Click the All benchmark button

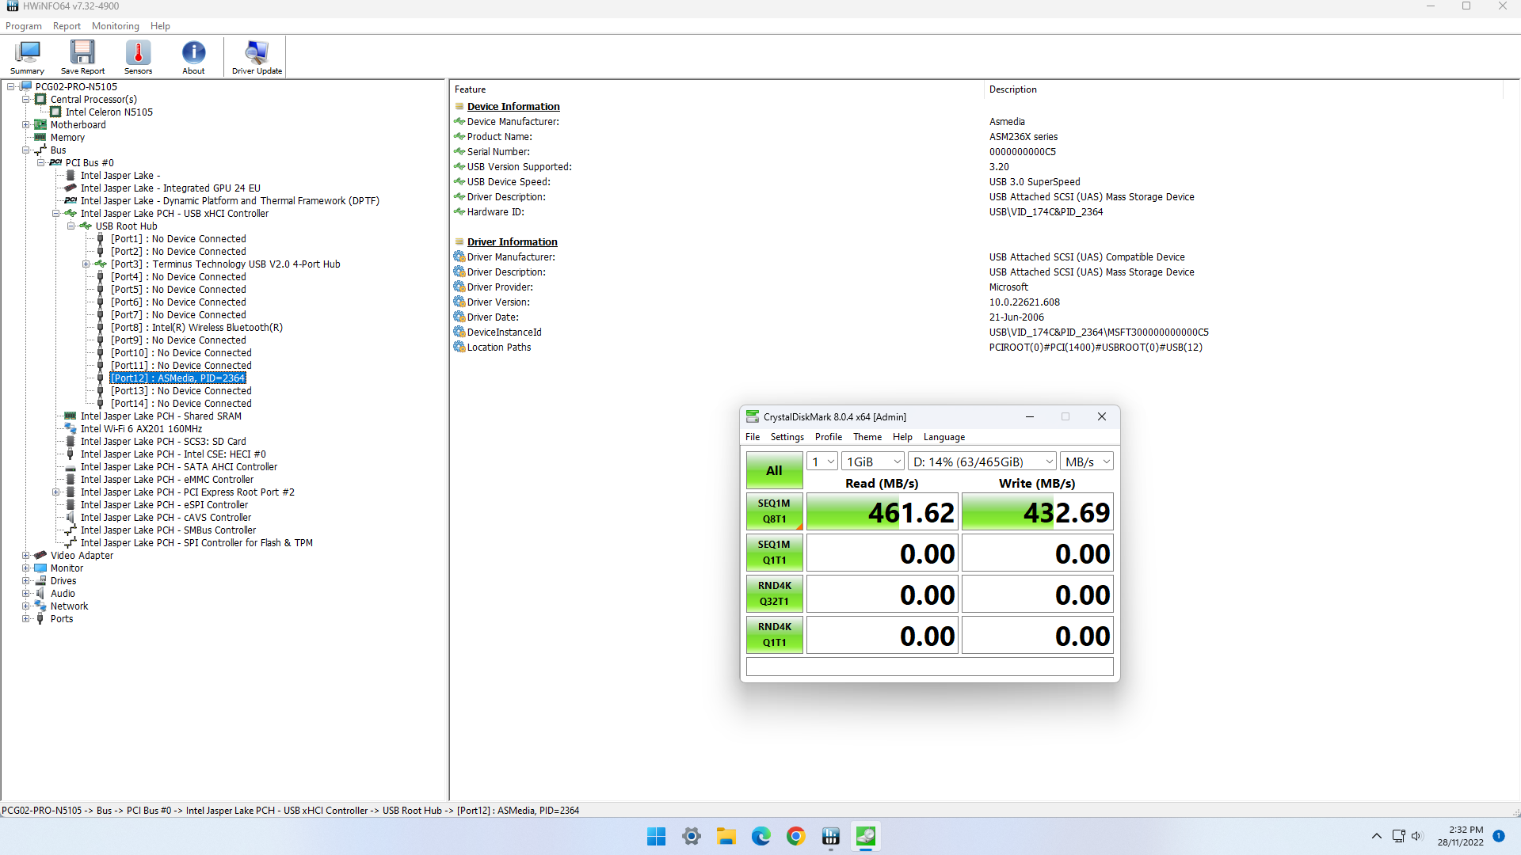(774, 470)
